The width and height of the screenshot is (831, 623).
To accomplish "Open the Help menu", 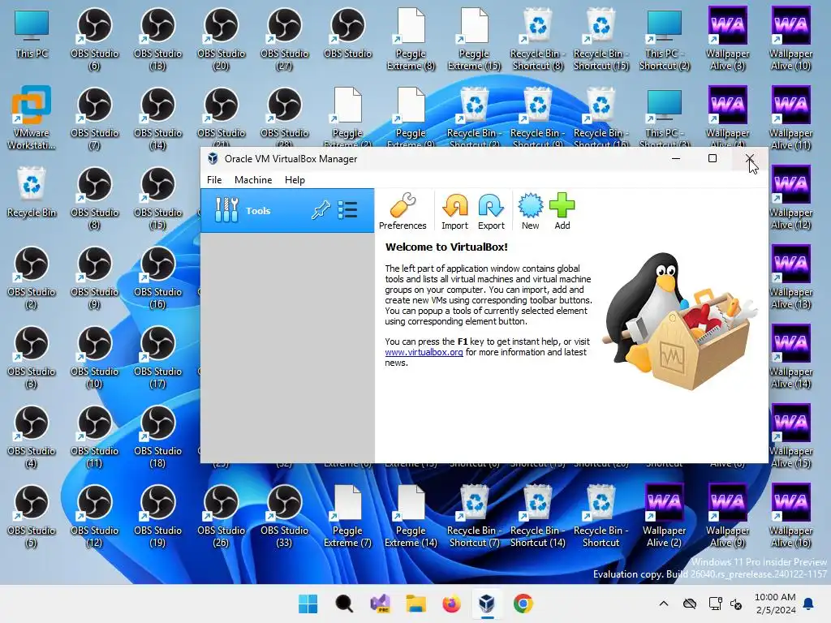I will (x=295, y=180).
